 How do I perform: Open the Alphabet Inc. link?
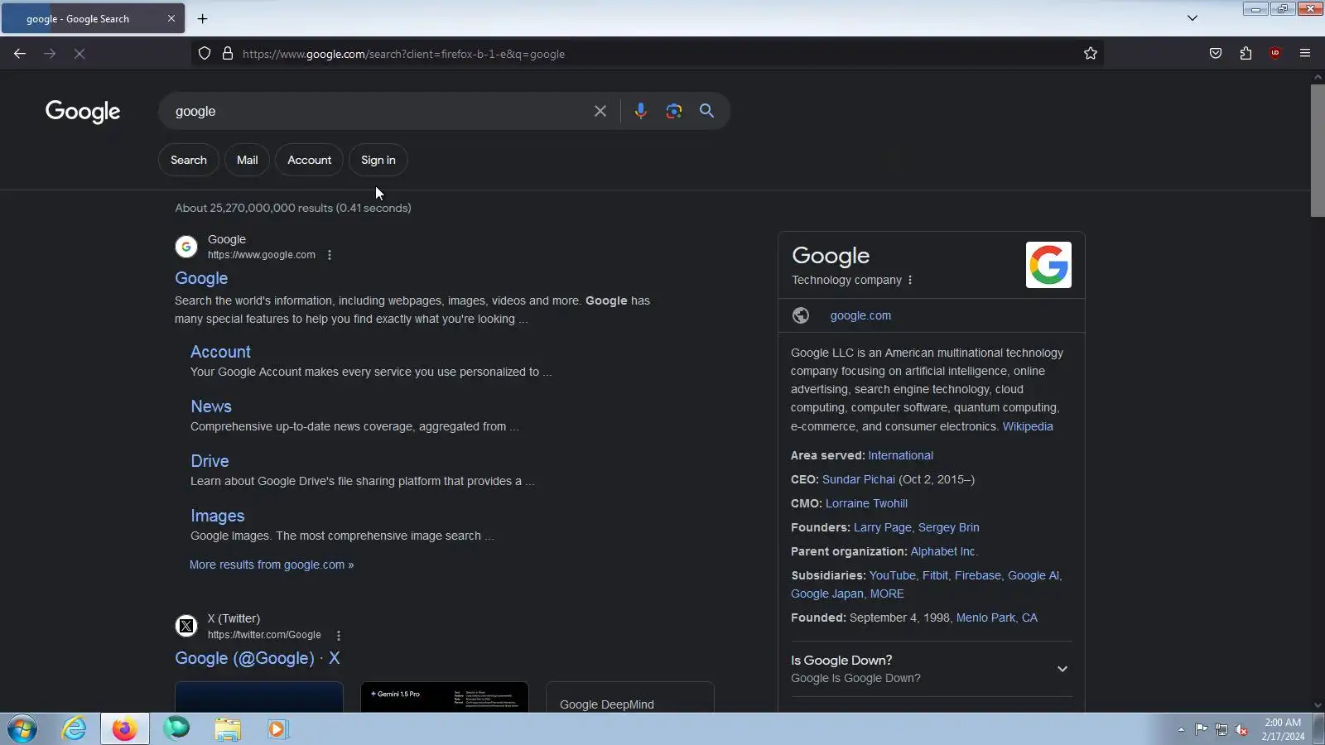[944, 551]
